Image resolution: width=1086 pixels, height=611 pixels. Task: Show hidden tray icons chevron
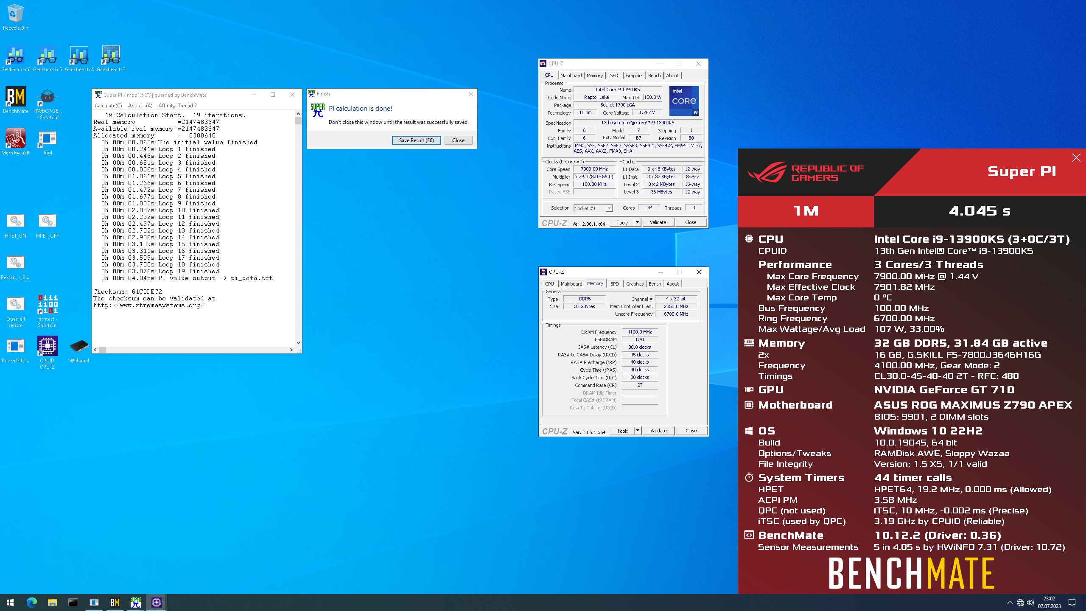click(x=1010, y=603)
